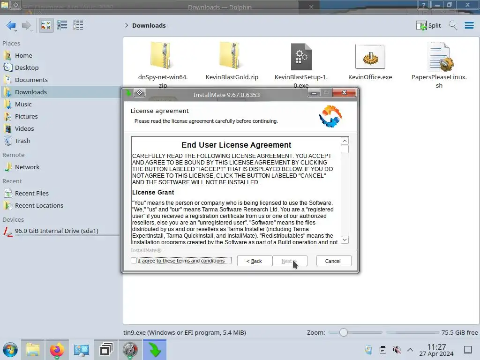Adjust the Dolphin zoom slider handle

coord(344,332)
